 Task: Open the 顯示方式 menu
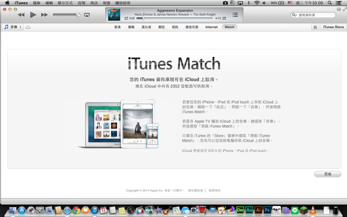(x=65, y=3)
